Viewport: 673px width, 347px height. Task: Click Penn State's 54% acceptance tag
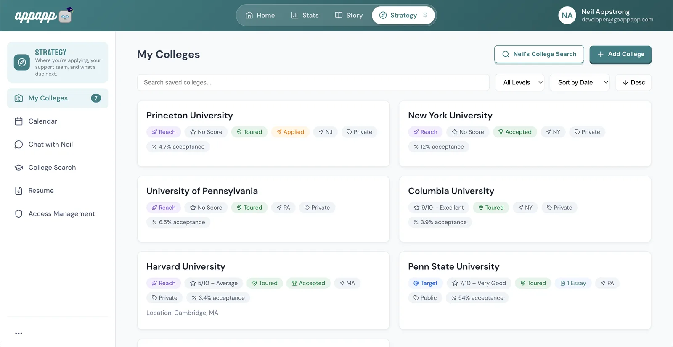[477, 298]
